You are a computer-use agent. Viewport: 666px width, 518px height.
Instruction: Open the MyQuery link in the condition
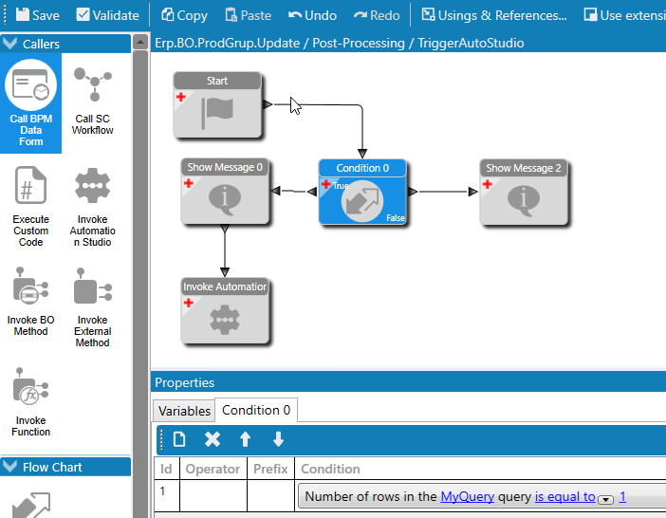(467, 496)
